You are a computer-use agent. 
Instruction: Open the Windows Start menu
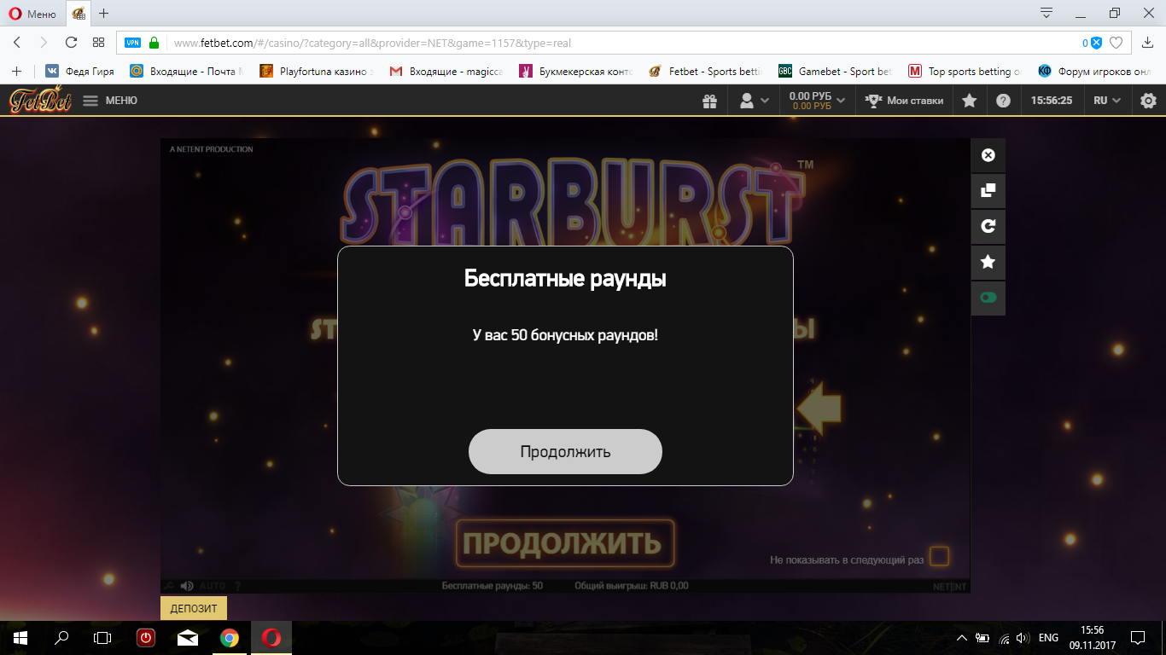[20, 638]
